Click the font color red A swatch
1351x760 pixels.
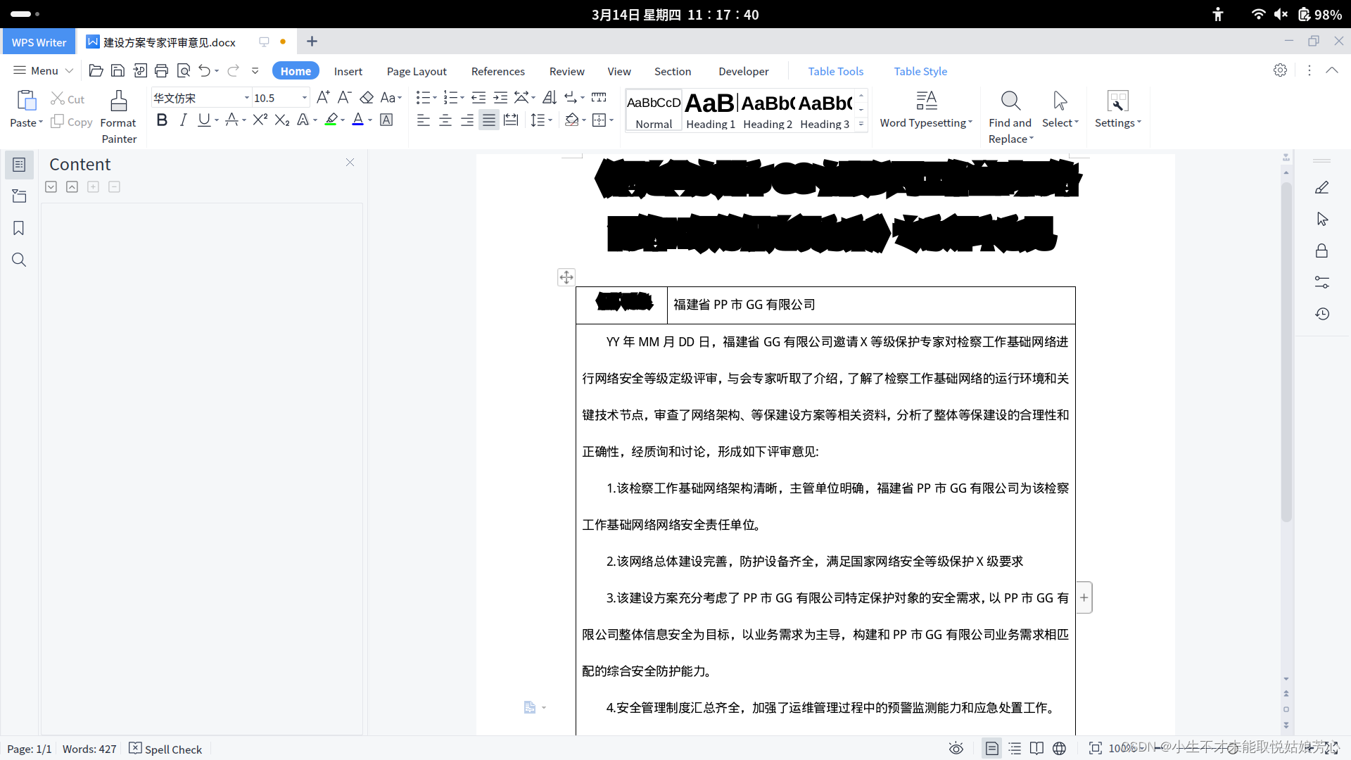[x=357, y=120]
